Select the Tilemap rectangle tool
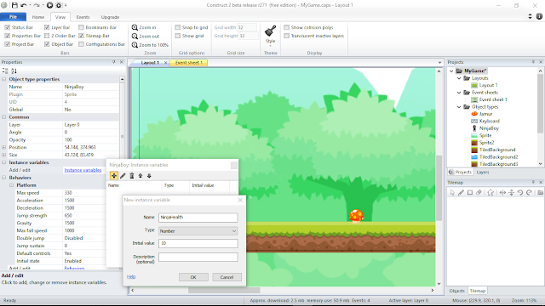Screen dimensions: 545x306 470,193
